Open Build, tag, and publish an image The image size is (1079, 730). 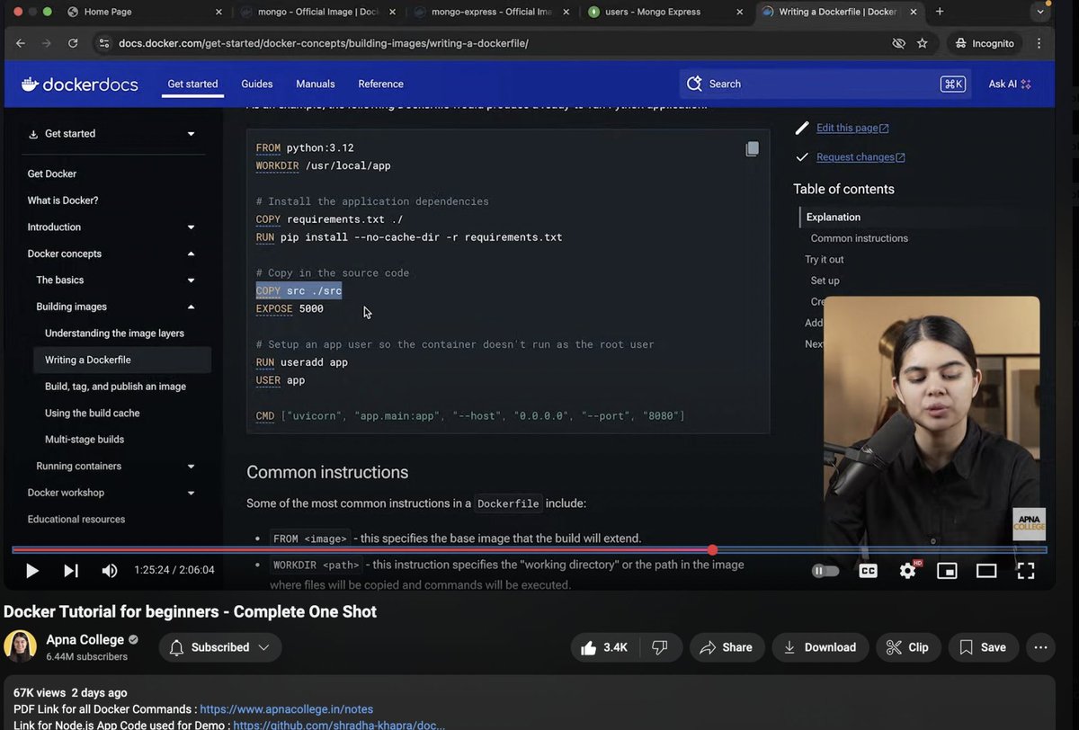pos(115,387)
